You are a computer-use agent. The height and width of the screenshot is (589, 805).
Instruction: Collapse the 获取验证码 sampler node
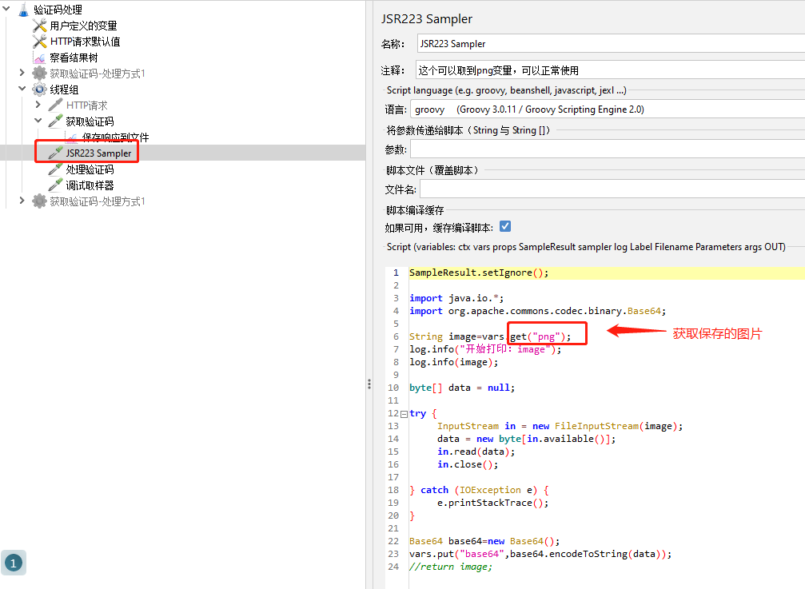point(38,120)
